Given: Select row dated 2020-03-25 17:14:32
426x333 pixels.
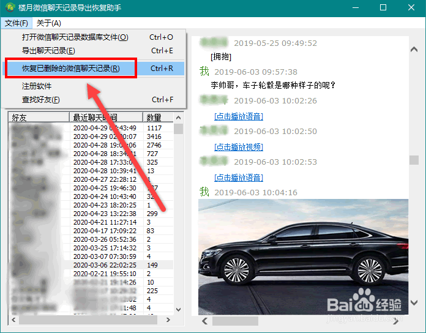Looking at the screenshot, I should [x=91, y=248].
